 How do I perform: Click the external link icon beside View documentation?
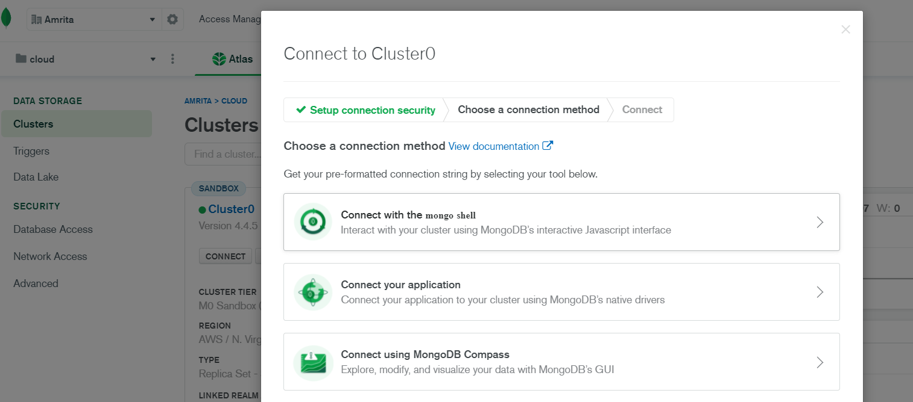click(548, 146)
